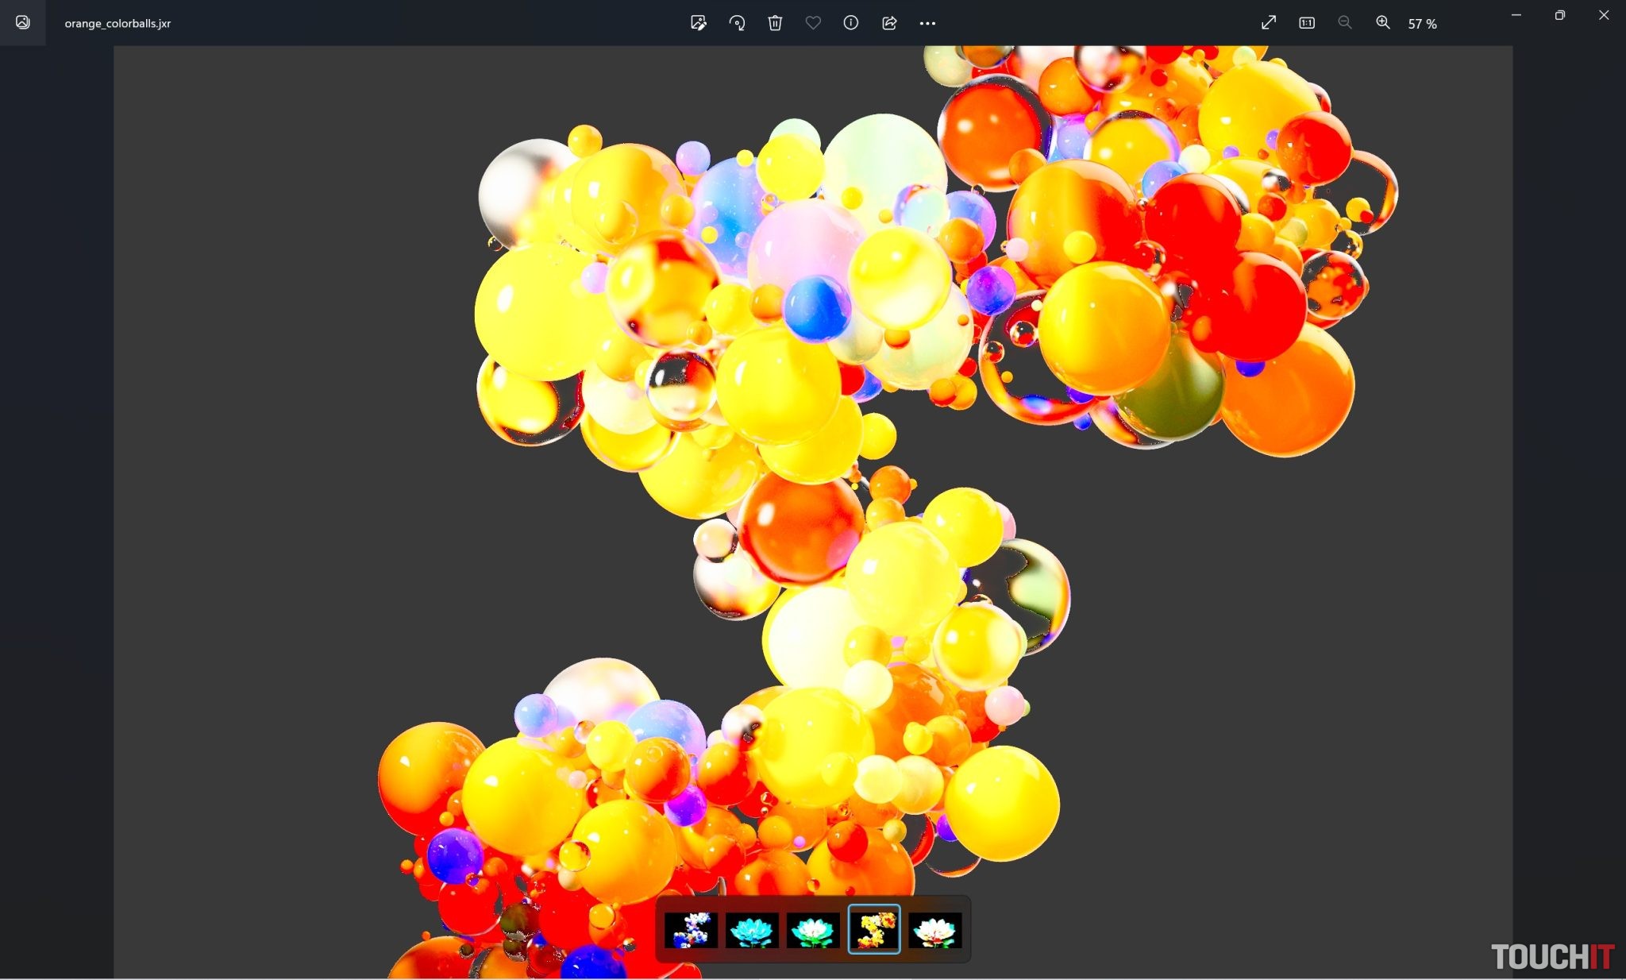The height and width of the screenshot is (980, 1626).
Task: Click the zoom out magnifier
Action: [x=1345, y=23]
